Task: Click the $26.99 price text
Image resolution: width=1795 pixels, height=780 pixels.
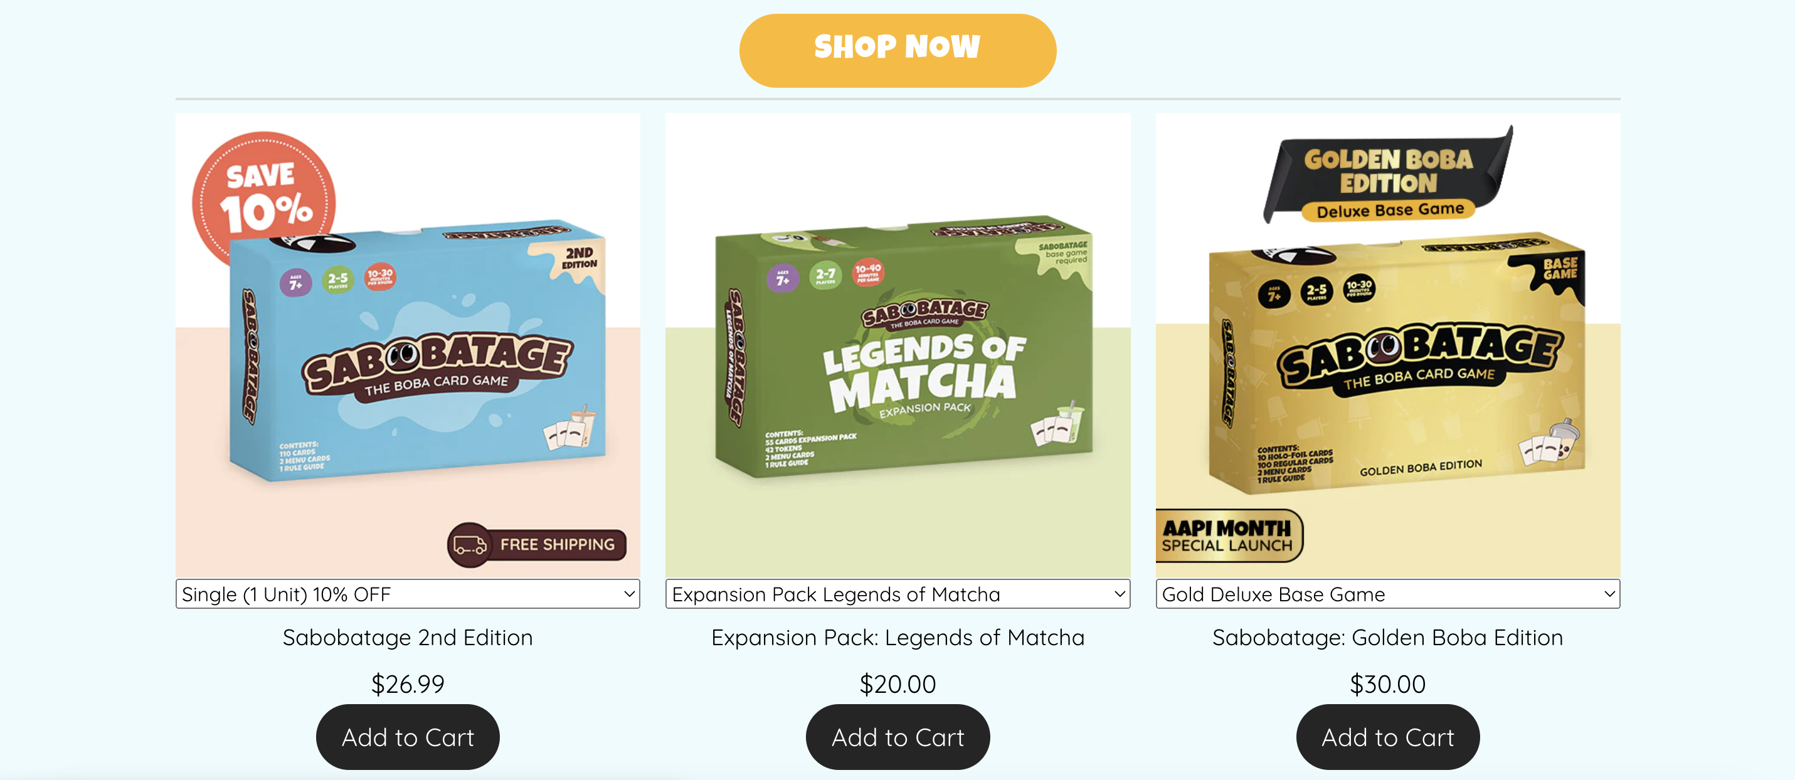Action: (x=408, y=684)
